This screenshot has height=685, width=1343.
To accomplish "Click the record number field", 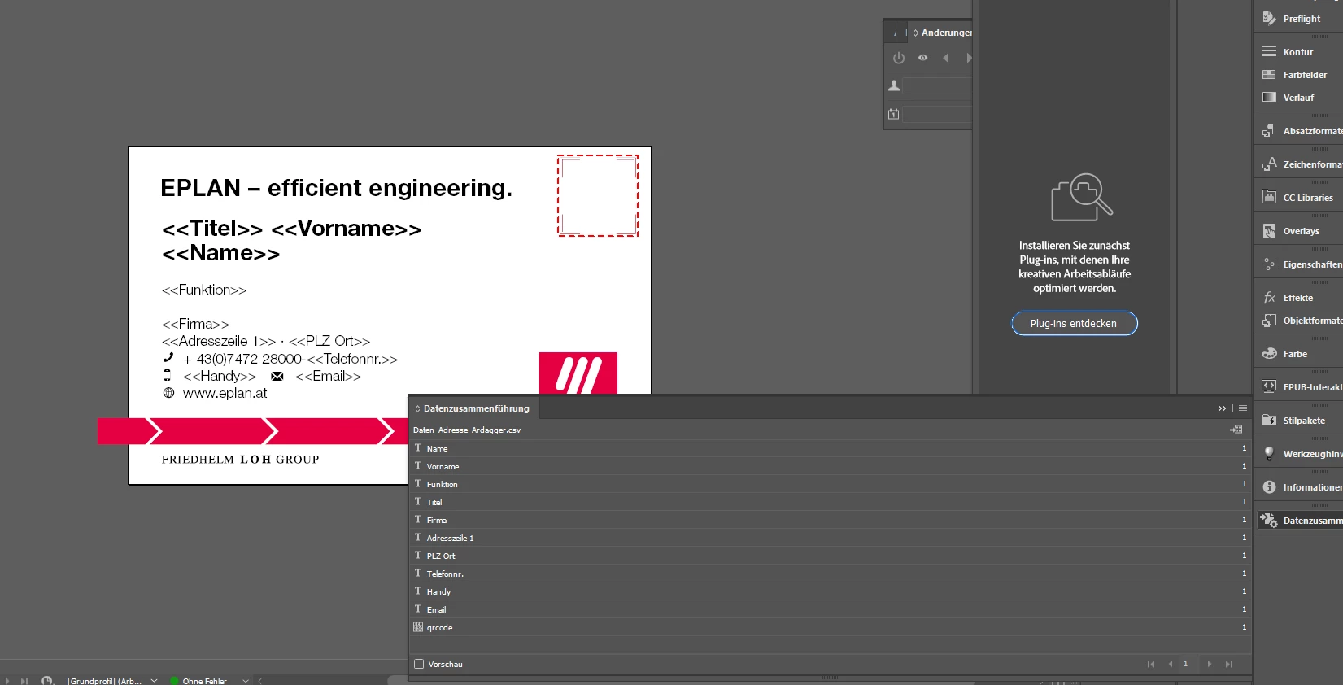I will pos(1188,664).
